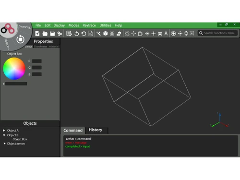
Task: Save using the floppy disk toolbar icon
Action: pyautogui.click(x=52, y=34)
